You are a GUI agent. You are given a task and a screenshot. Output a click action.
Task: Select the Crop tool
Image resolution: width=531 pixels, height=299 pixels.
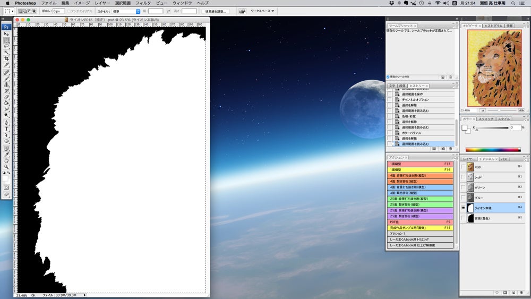click(6, 58)
